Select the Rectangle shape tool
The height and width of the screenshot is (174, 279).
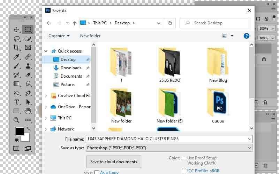[16, 111]
